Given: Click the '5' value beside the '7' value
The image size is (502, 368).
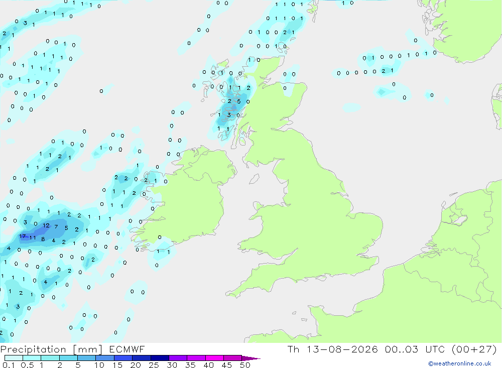Looking at the screenshot, I should pyautogui.click(x=66, y=228).
